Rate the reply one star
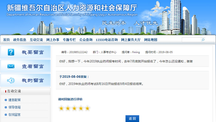 [61, 108]
